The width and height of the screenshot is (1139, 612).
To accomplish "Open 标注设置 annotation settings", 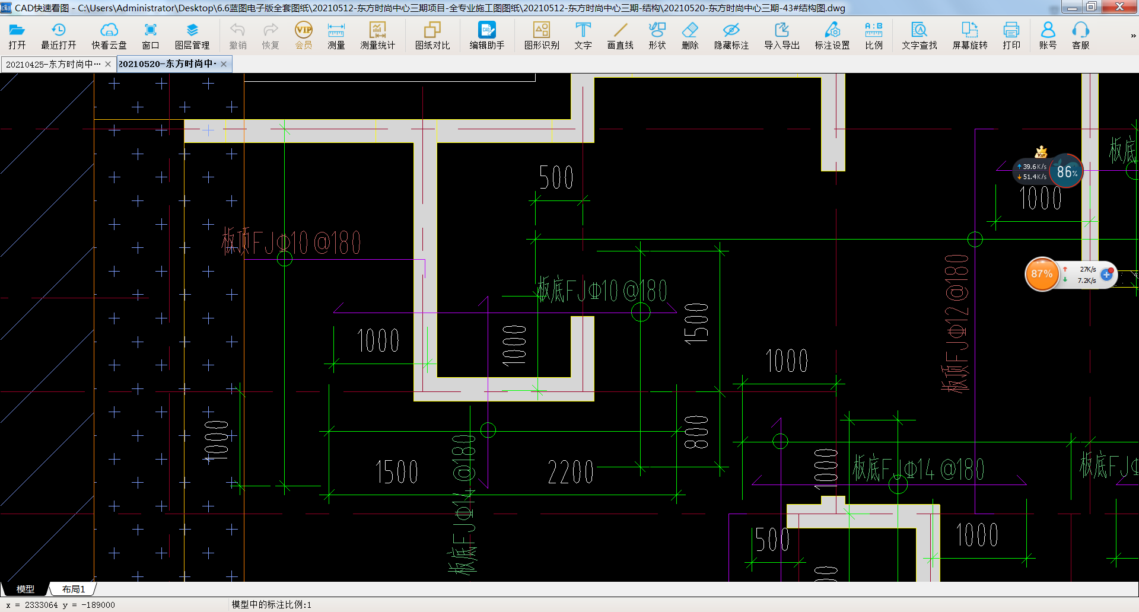I will point(832,36).
